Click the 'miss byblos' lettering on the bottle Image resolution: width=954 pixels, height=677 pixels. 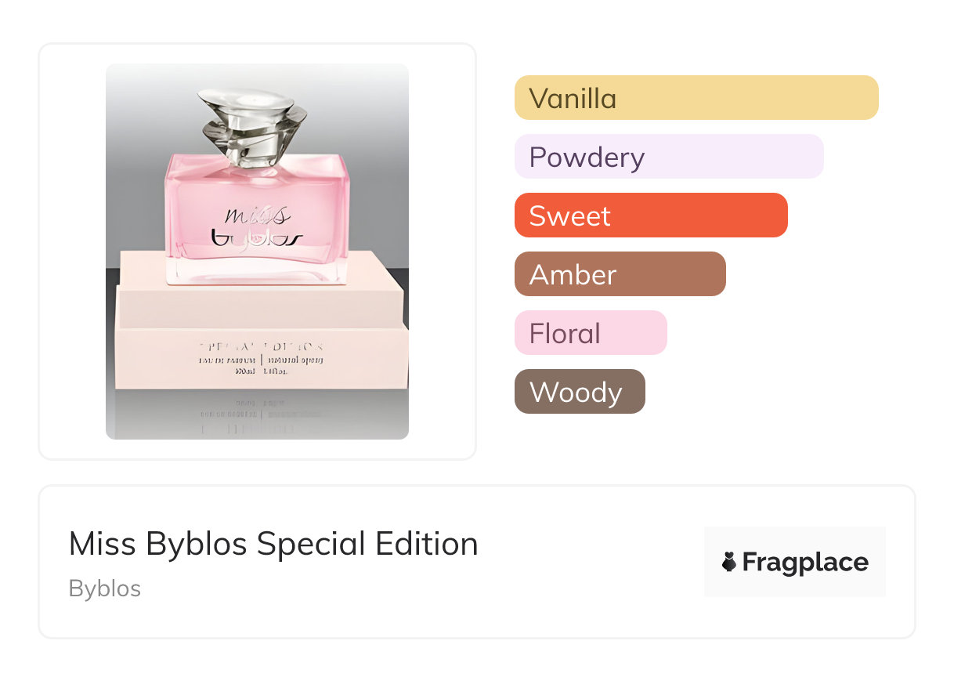tap(257, 226)
